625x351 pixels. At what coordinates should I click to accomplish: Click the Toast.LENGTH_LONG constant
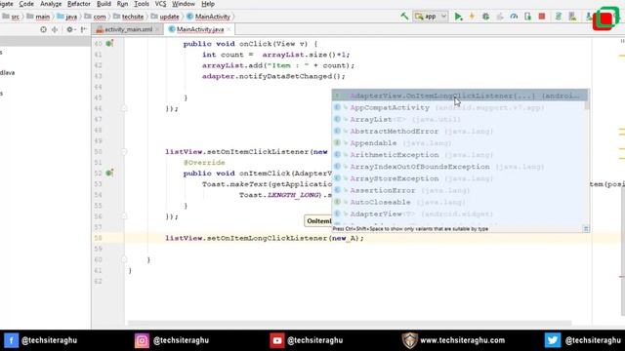pyautogui.click(x=294, y=195)
